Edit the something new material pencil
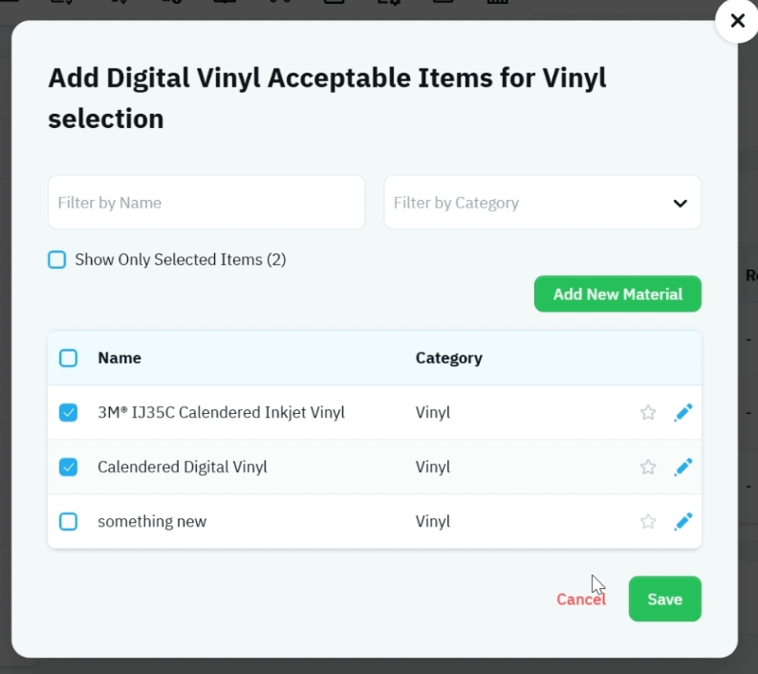 click(683, 522)
